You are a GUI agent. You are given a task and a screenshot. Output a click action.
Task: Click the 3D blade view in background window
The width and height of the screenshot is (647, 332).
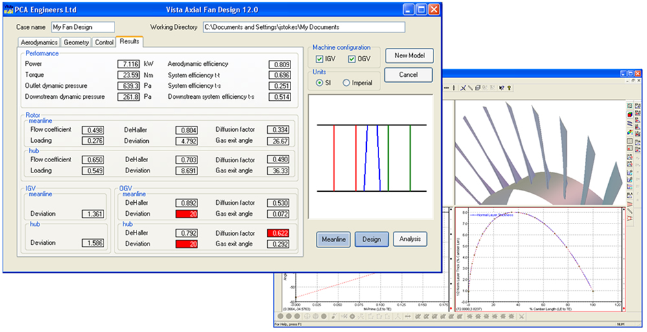[540, 153]
